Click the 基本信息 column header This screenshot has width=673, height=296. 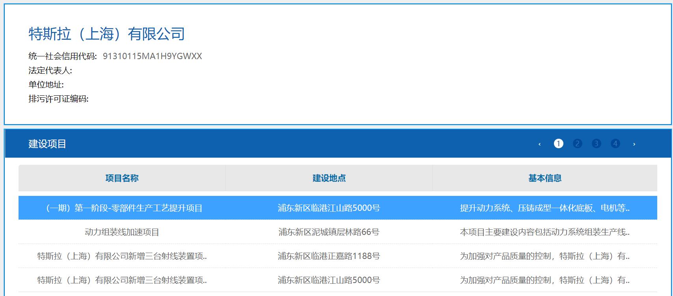[x=544, y=178]
